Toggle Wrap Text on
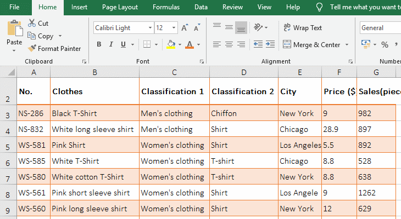Viewport: 401px width, 219px height. coord(303,27)
